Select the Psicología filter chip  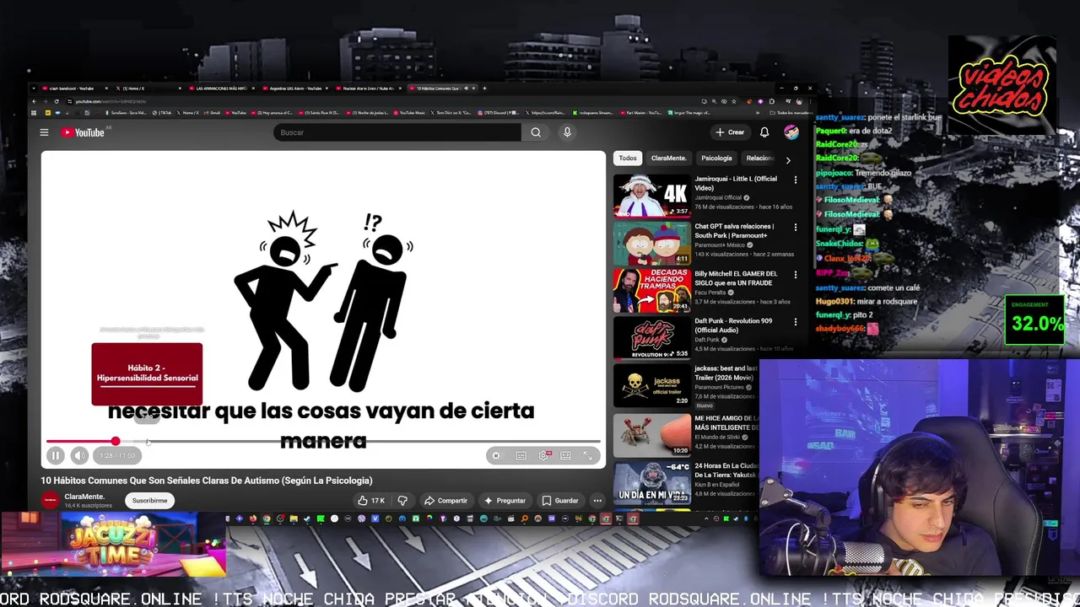tap(716, 158)
